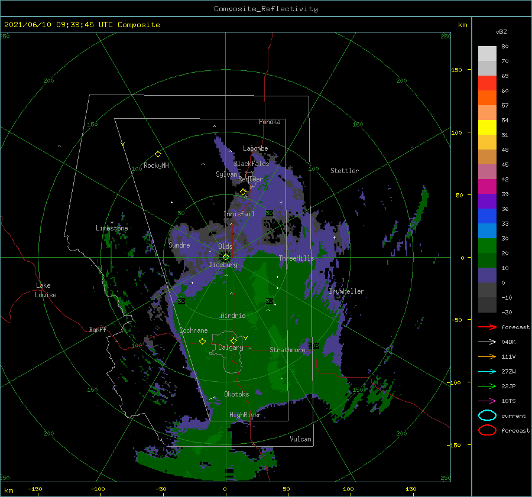
Task: Click the Ponoka city label
Action: click(x=270, y=122)
